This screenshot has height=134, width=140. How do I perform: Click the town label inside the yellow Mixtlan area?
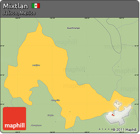coord(36,65)
